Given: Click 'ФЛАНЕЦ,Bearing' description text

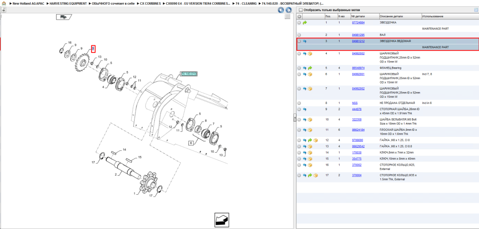Looking at the screenshot, I should click(390, 68).
